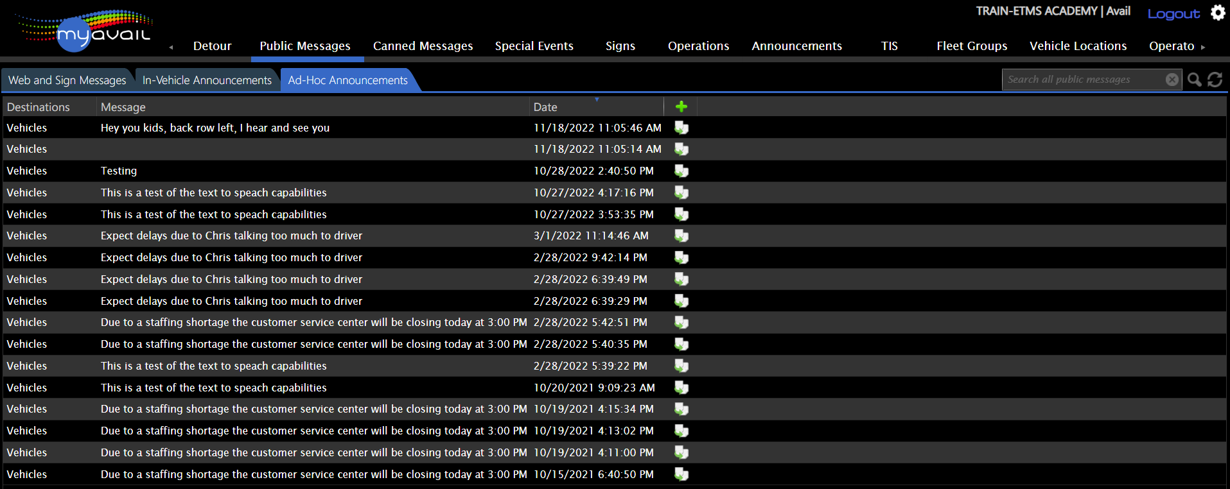
Task: Click resend icon for 10/15/2021 6:40:50 PM row
Action: 681,474
